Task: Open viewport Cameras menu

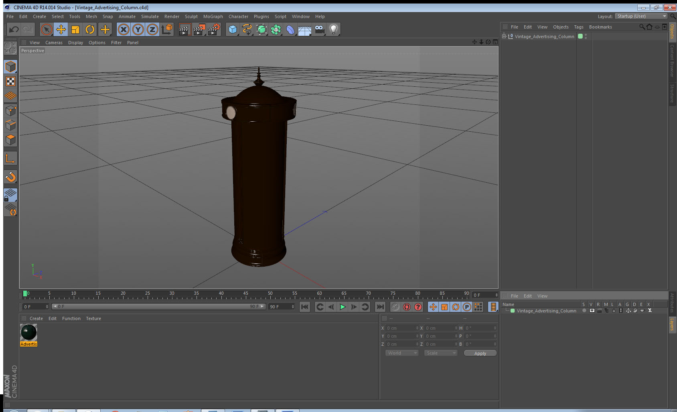Action: coord(54,43)
